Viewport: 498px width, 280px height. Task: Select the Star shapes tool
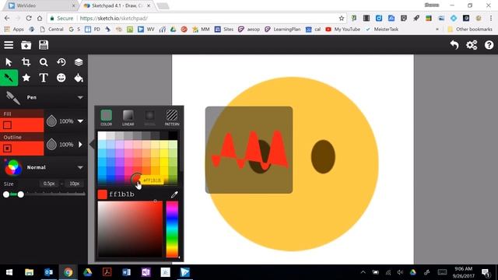(26, 78)
